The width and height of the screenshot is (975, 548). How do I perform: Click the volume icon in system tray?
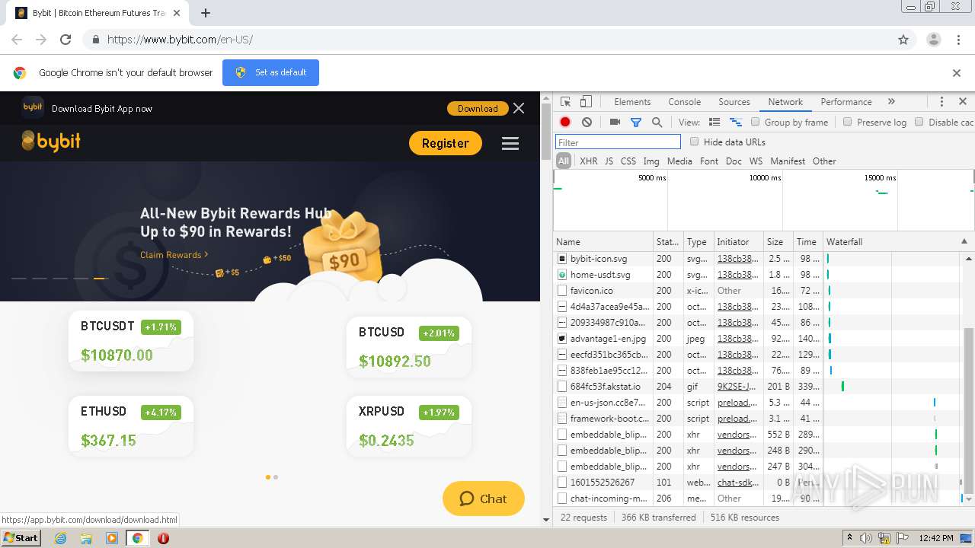coord(866,538)
